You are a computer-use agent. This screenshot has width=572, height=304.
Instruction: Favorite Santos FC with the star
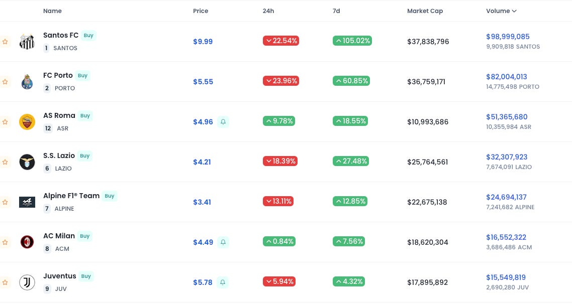[5, 42]
